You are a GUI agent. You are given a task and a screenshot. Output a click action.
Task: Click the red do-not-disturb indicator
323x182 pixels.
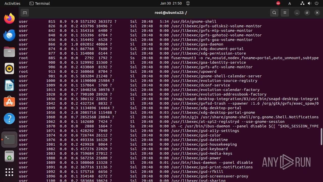[x=278, y=3]
